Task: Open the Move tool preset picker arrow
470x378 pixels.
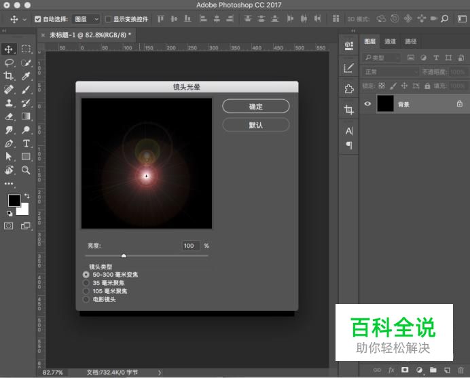Action: [24, 20]
